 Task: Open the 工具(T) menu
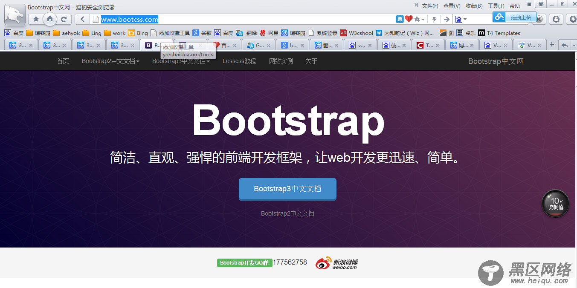tap(496, 6)
